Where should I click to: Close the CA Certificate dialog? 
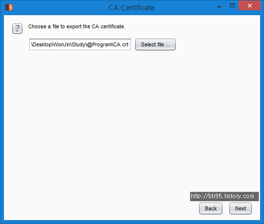click(x=249, y=5)
